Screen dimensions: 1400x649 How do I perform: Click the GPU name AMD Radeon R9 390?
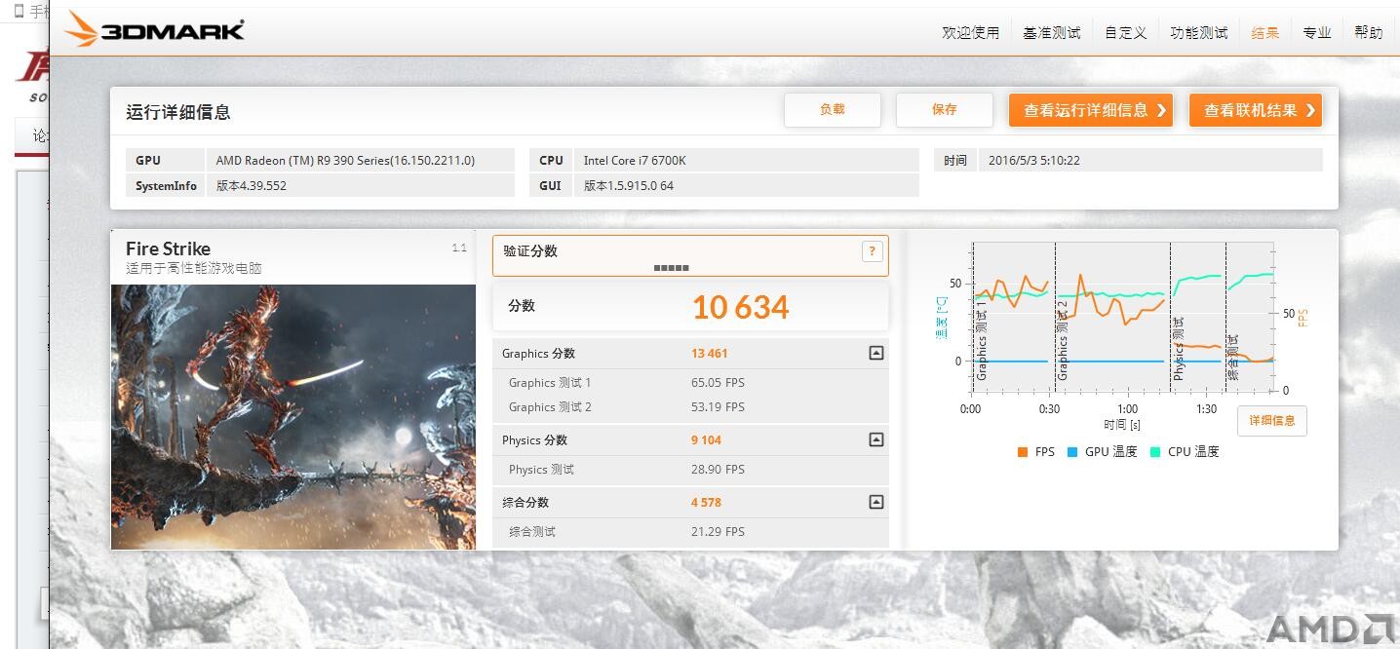coord(345,161)
